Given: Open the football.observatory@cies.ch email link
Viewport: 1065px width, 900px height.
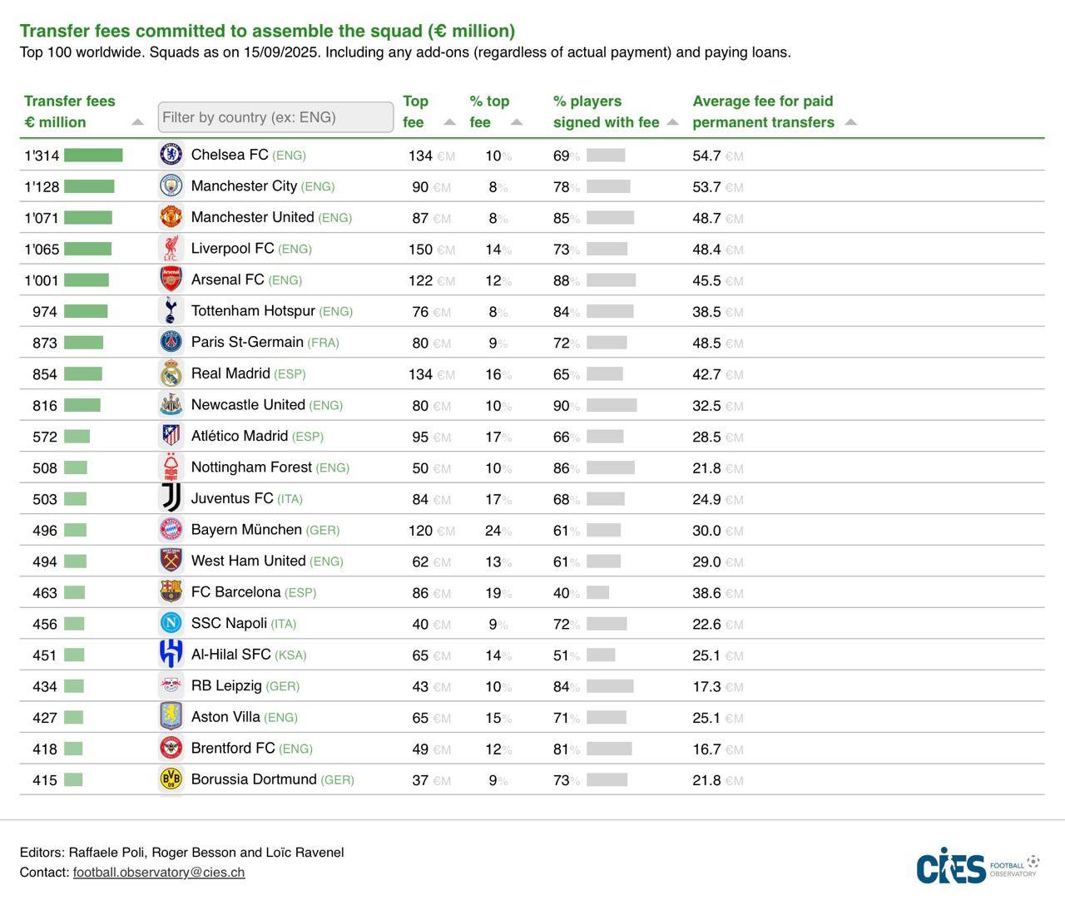Looking at the screenshot, I should (x=159, y=872).
